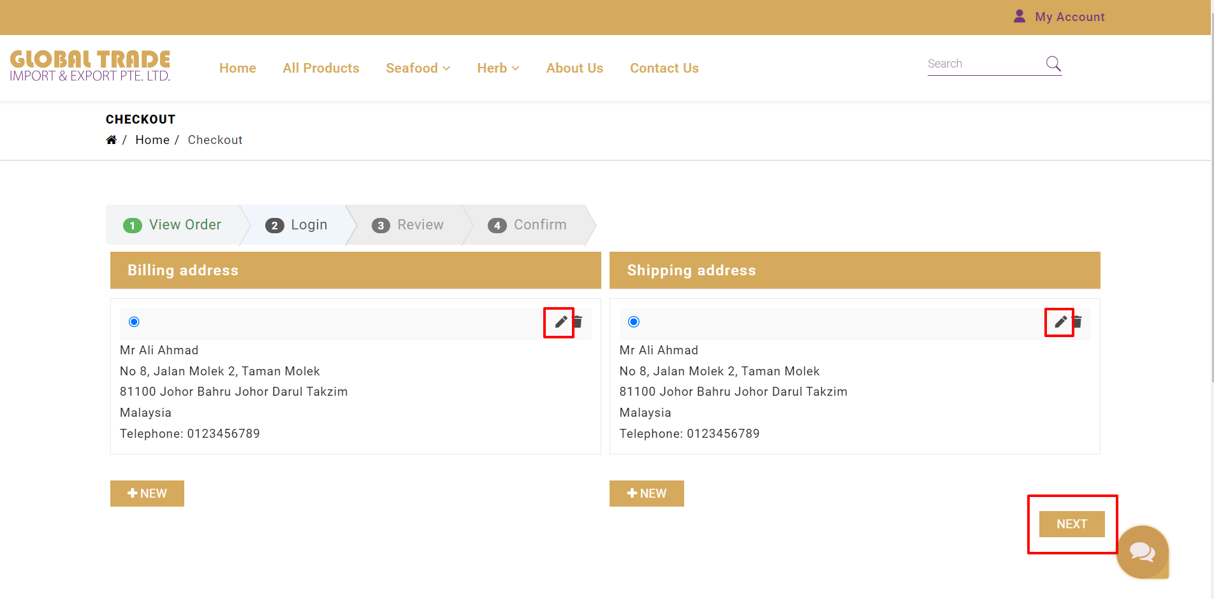The width and height of the screenshot is (1214, 599).
Task: Click the breadcrumb home icon
Action: point(112,140)
